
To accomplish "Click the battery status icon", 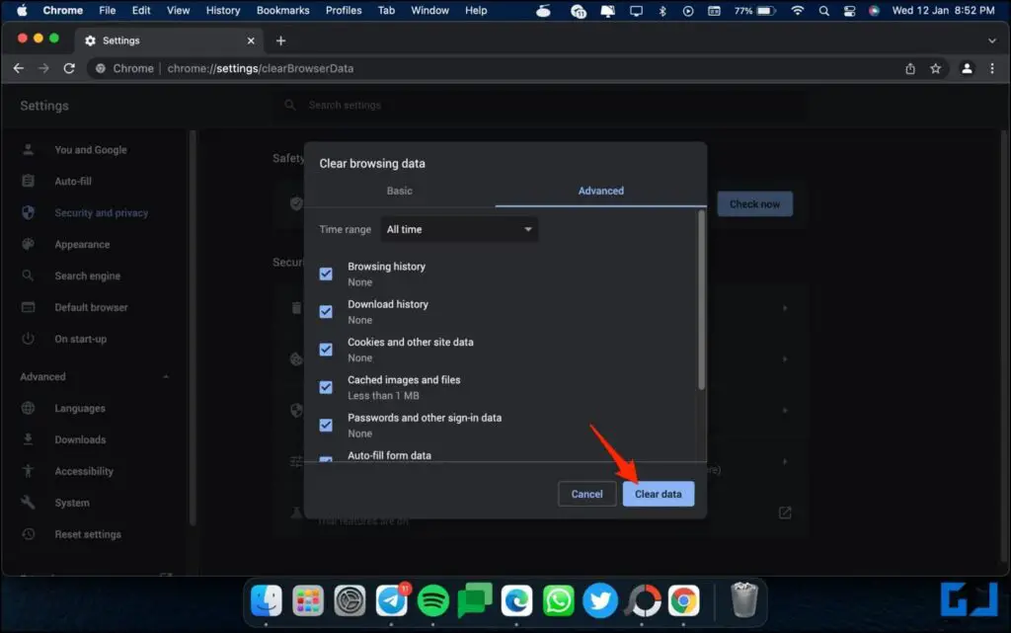I will click(x=765, y=10).
